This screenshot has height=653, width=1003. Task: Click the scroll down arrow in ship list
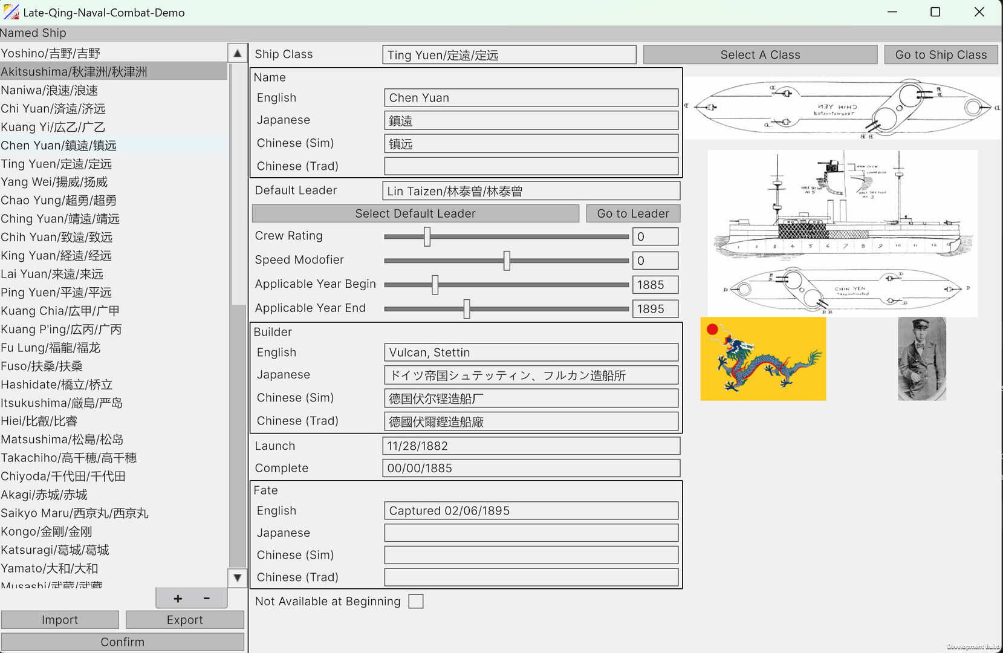point(238,577)
